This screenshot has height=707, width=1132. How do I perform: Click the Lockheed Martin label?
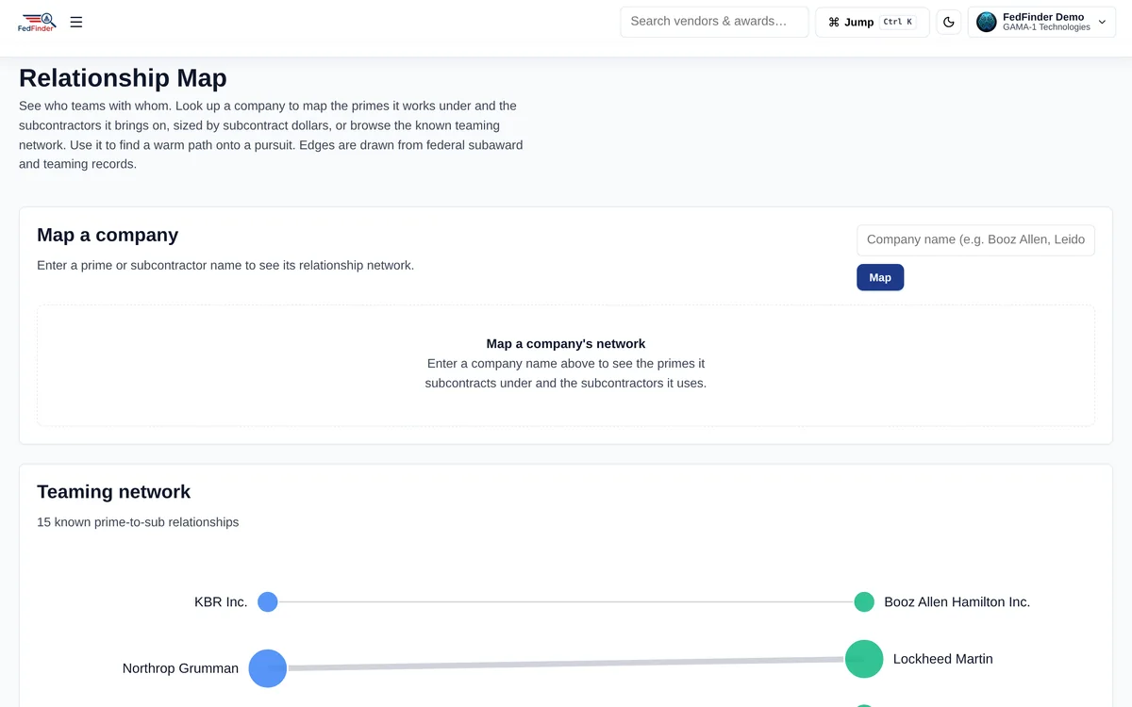click(x=943, y=659)
